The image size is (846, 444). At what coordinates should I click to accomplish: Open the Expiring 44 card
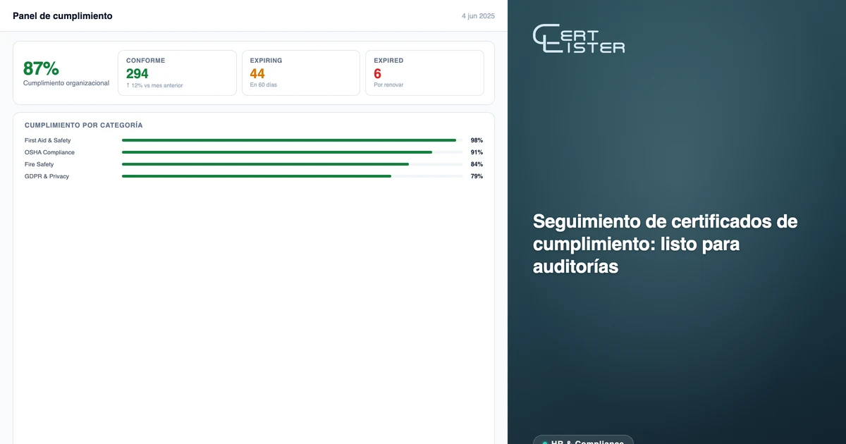tap(300, 73)
